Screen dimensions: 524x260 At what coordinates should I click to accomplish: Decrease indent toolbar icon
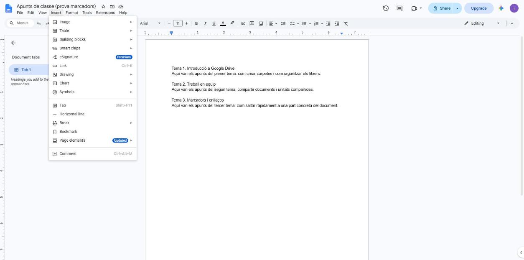pyautogui.click(x=328, y=23)
